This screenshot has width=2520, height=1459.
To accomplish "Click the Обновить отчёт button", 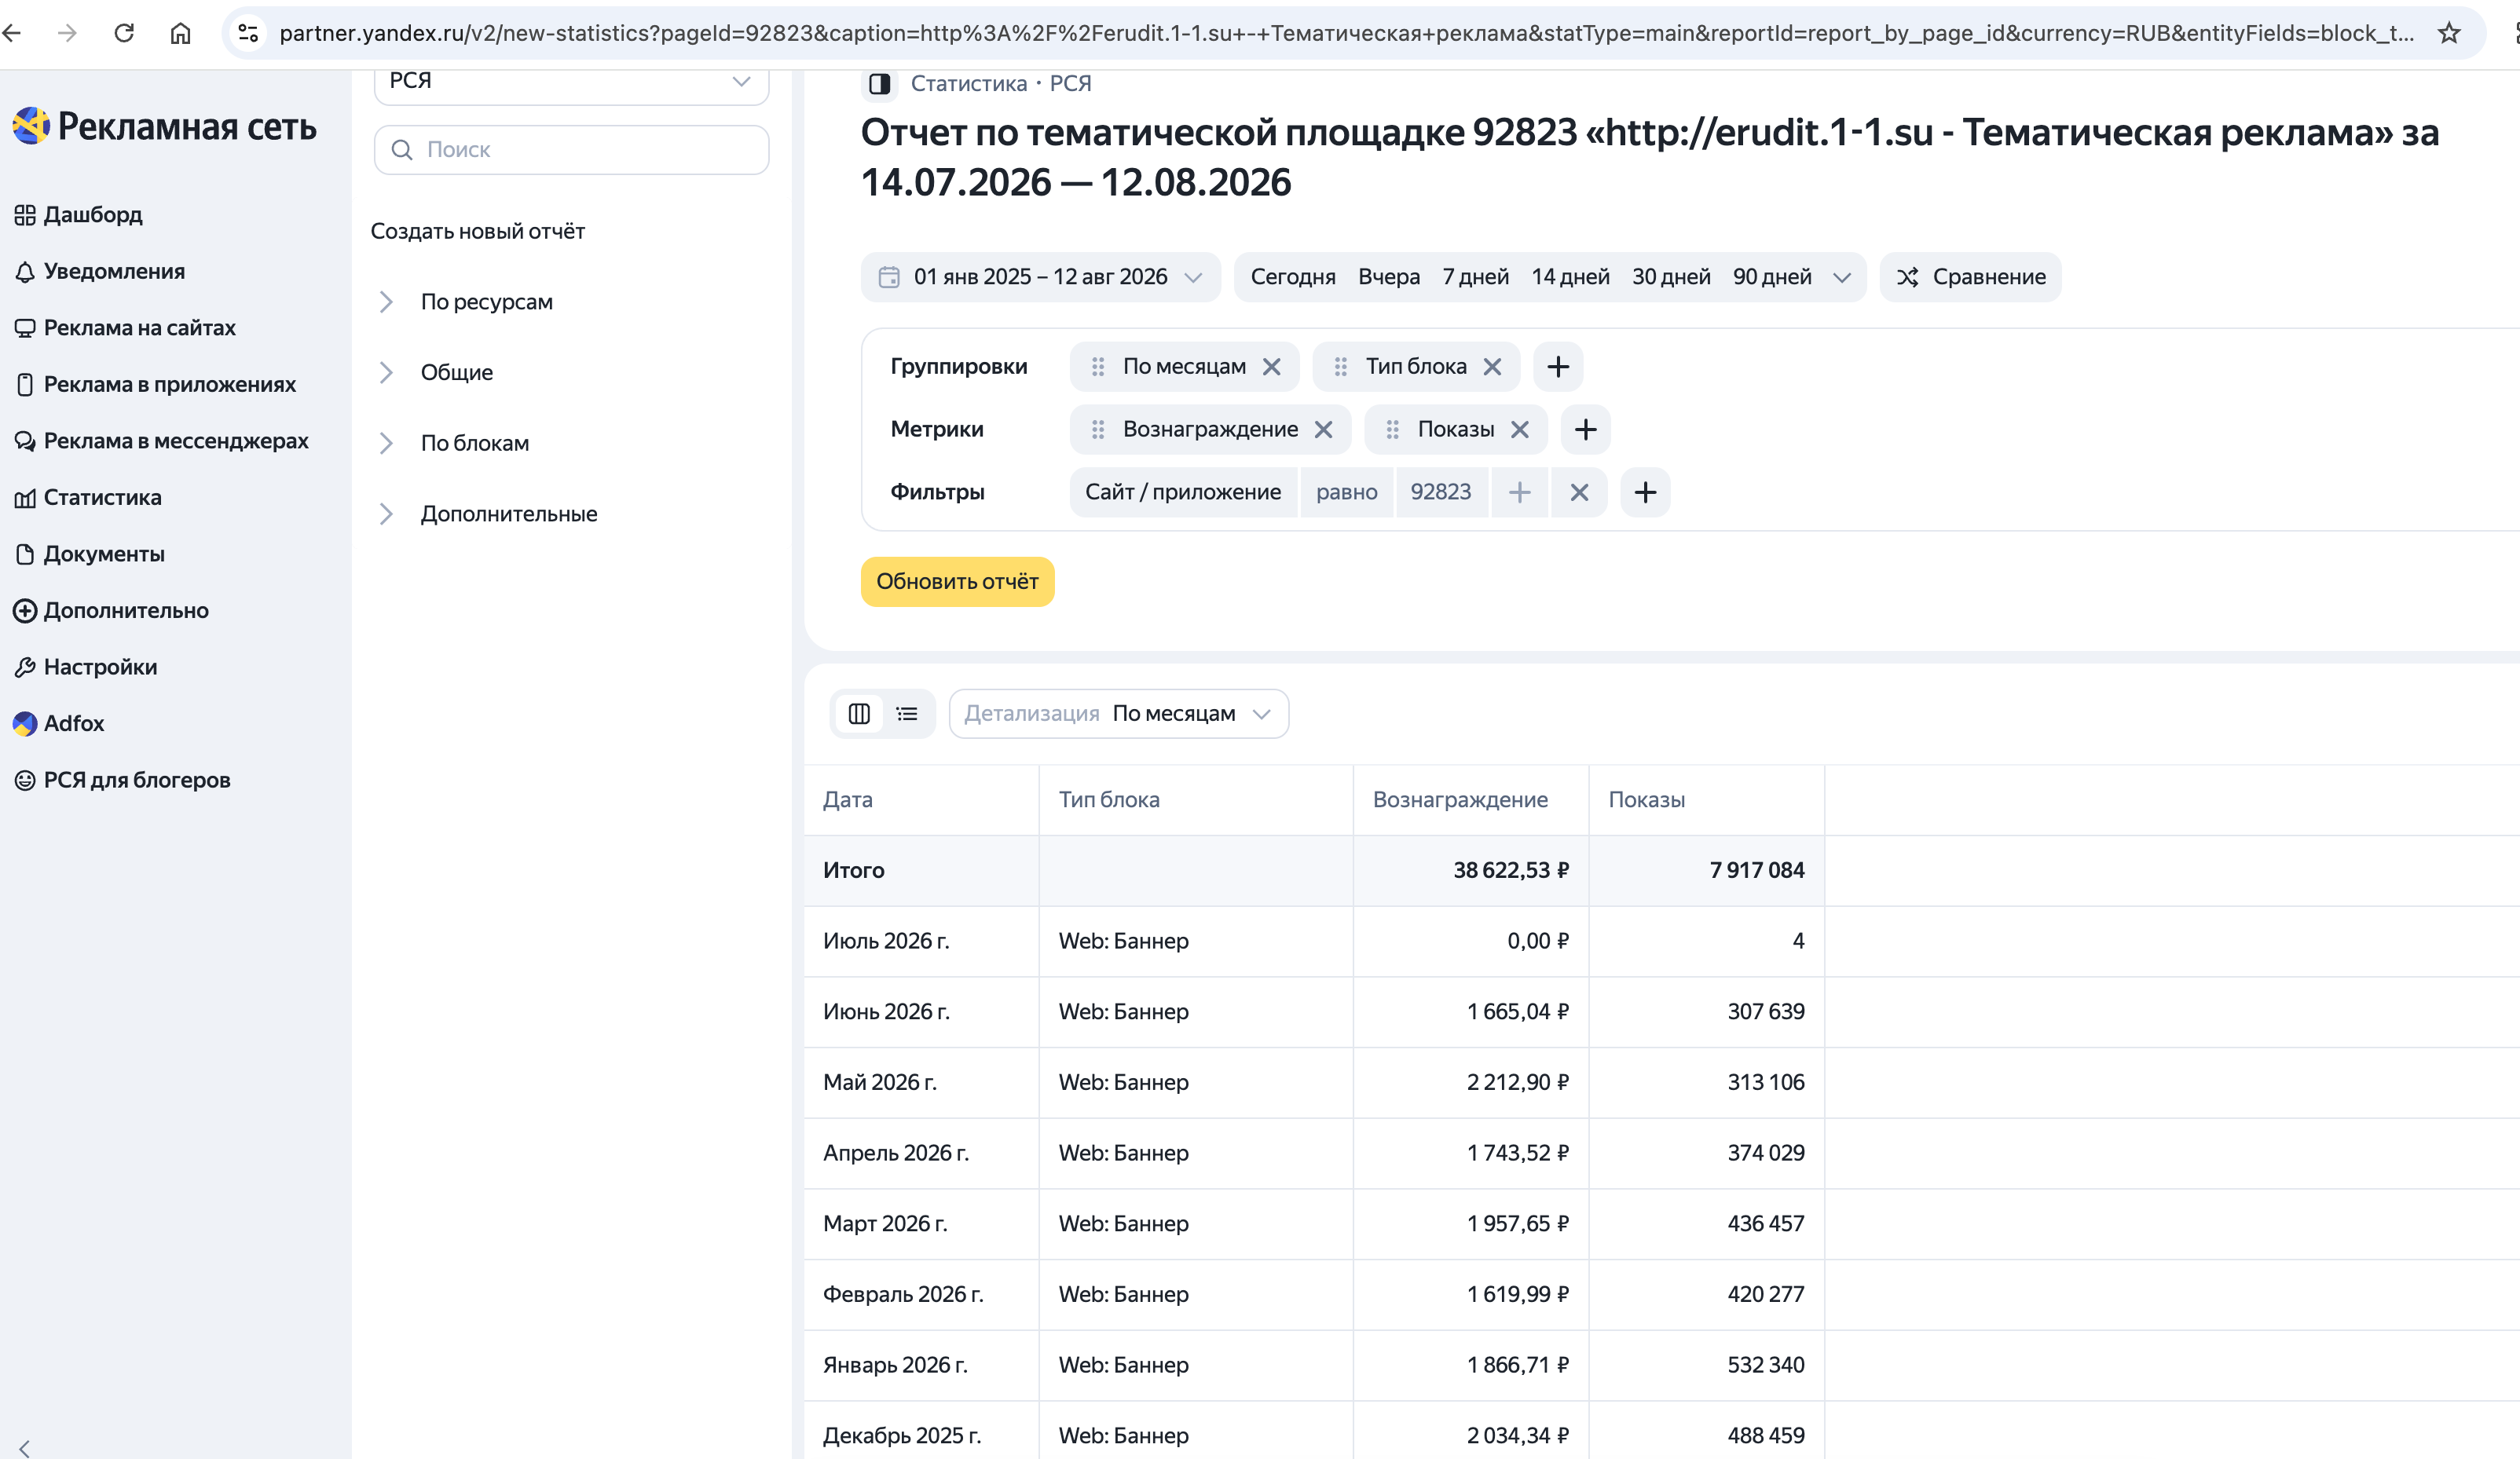I will pyautogui.click(x=957, y=582).
